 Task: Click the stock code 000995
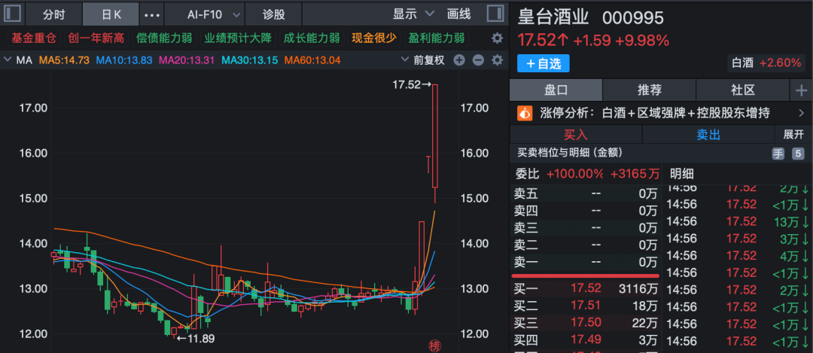632,18
